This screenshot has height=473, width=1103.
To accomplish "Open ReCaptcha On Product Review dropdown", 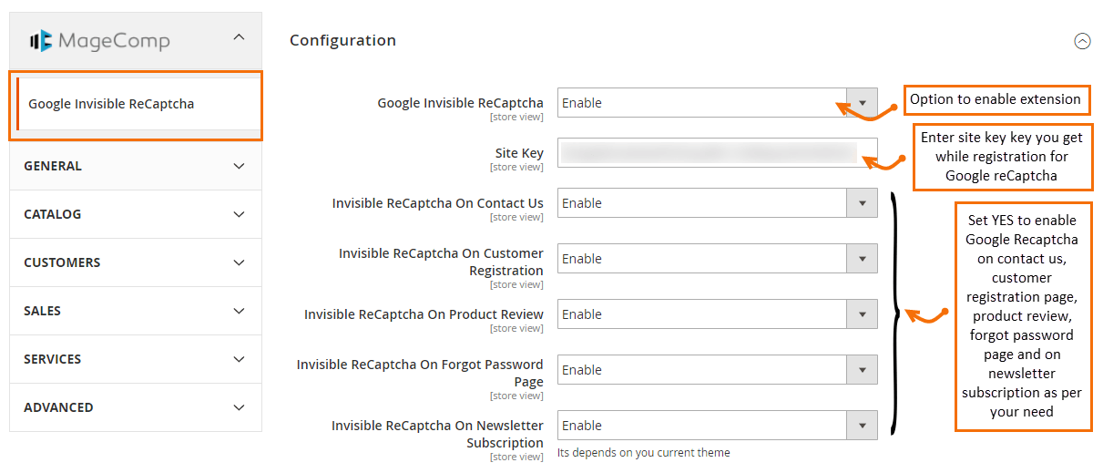I will [718, 314].
